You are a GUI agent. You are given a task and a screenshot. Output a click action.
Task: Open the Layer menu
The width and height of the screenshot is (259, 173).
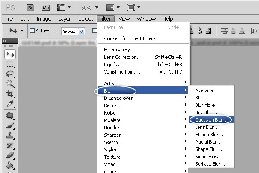pyautogui.click(x=64, y=19)
